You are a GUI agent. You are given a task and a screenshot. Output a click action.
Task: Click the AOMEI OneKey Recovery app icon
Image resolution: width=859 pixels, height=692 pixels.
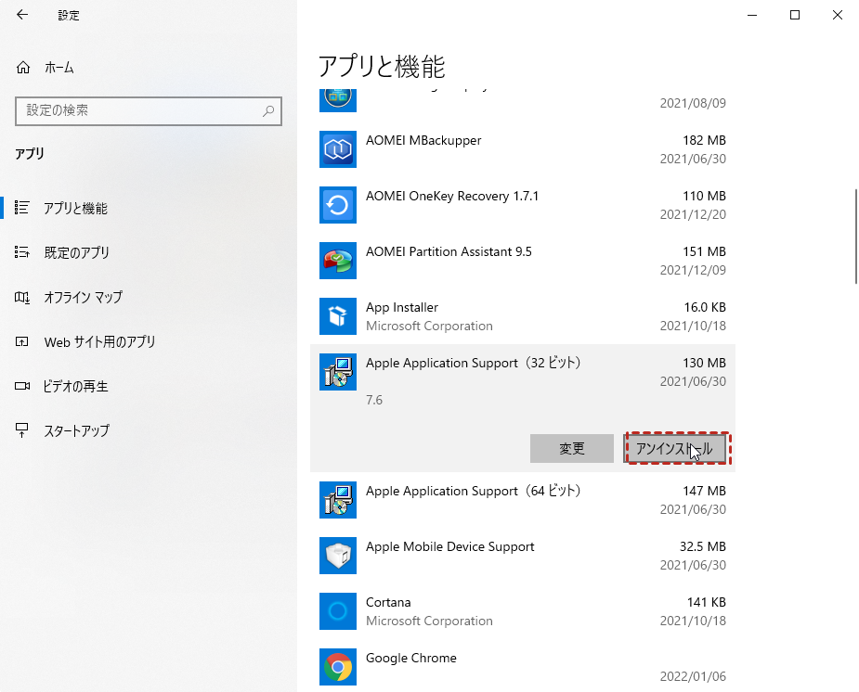(x=338, y=205)
